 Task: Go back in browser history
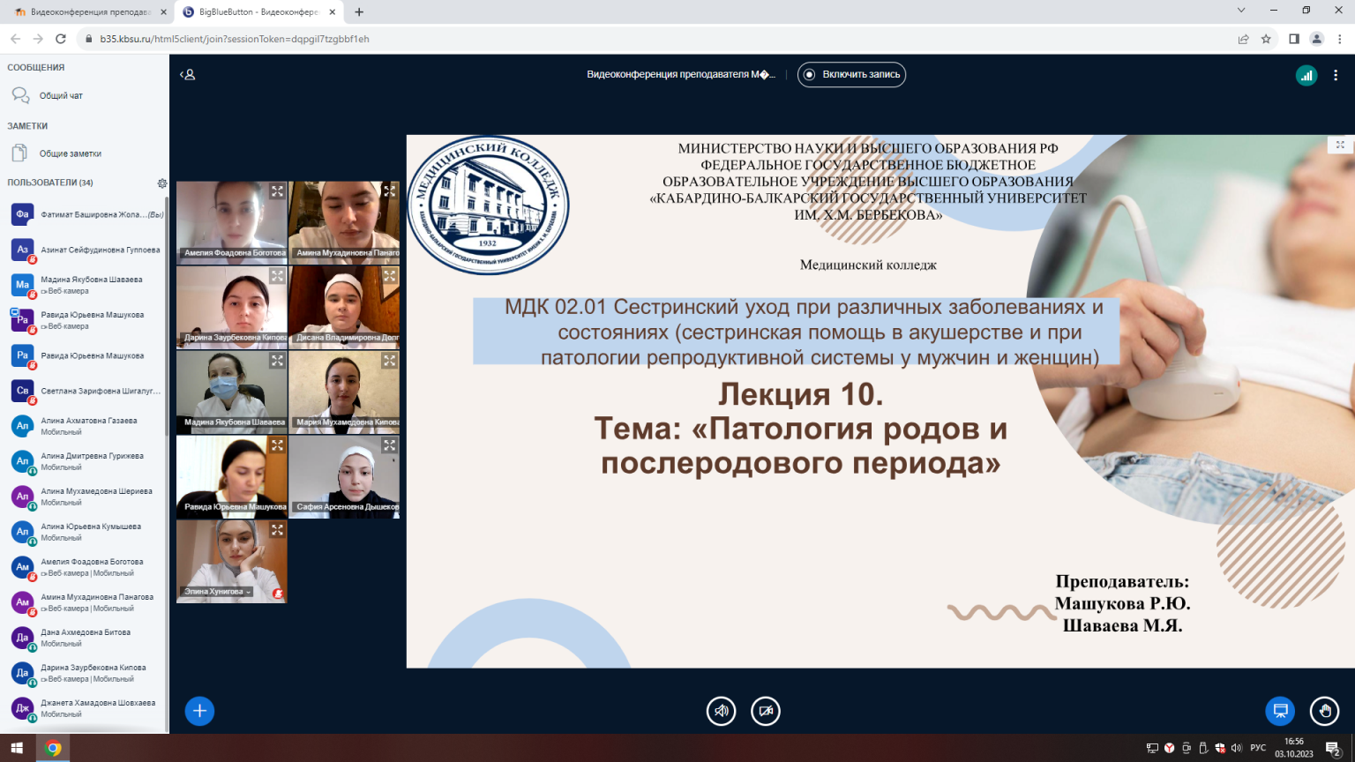point(15,39)
